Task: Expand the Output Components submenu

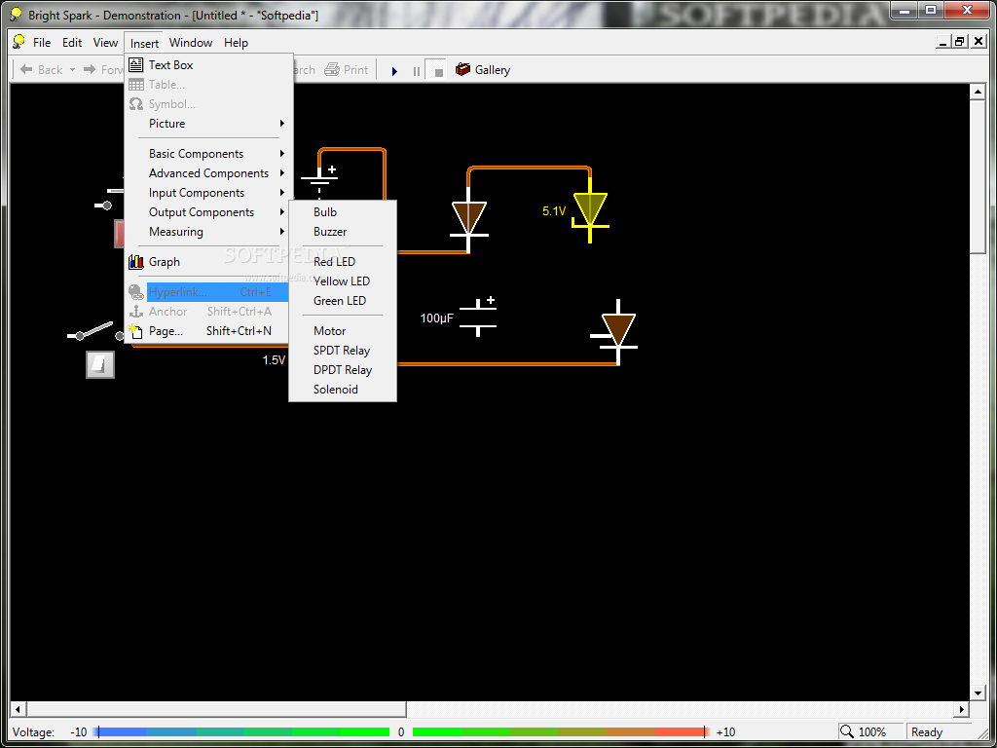Action: (x=208, y=211)
